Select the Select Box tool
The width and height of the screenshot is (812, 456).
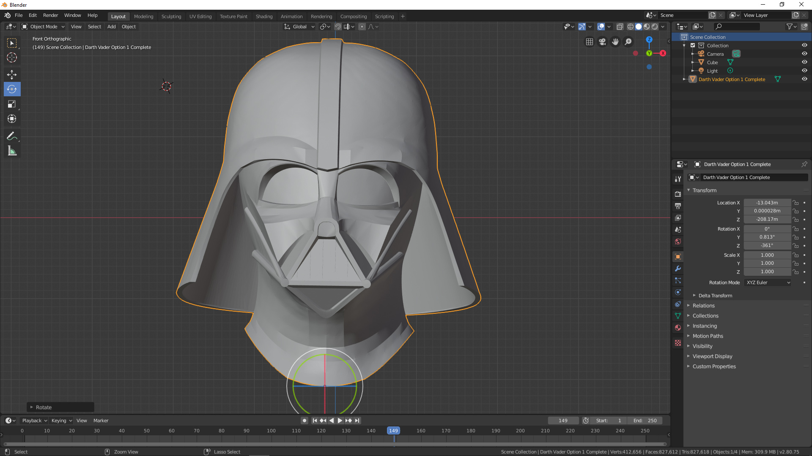[12, 43]
